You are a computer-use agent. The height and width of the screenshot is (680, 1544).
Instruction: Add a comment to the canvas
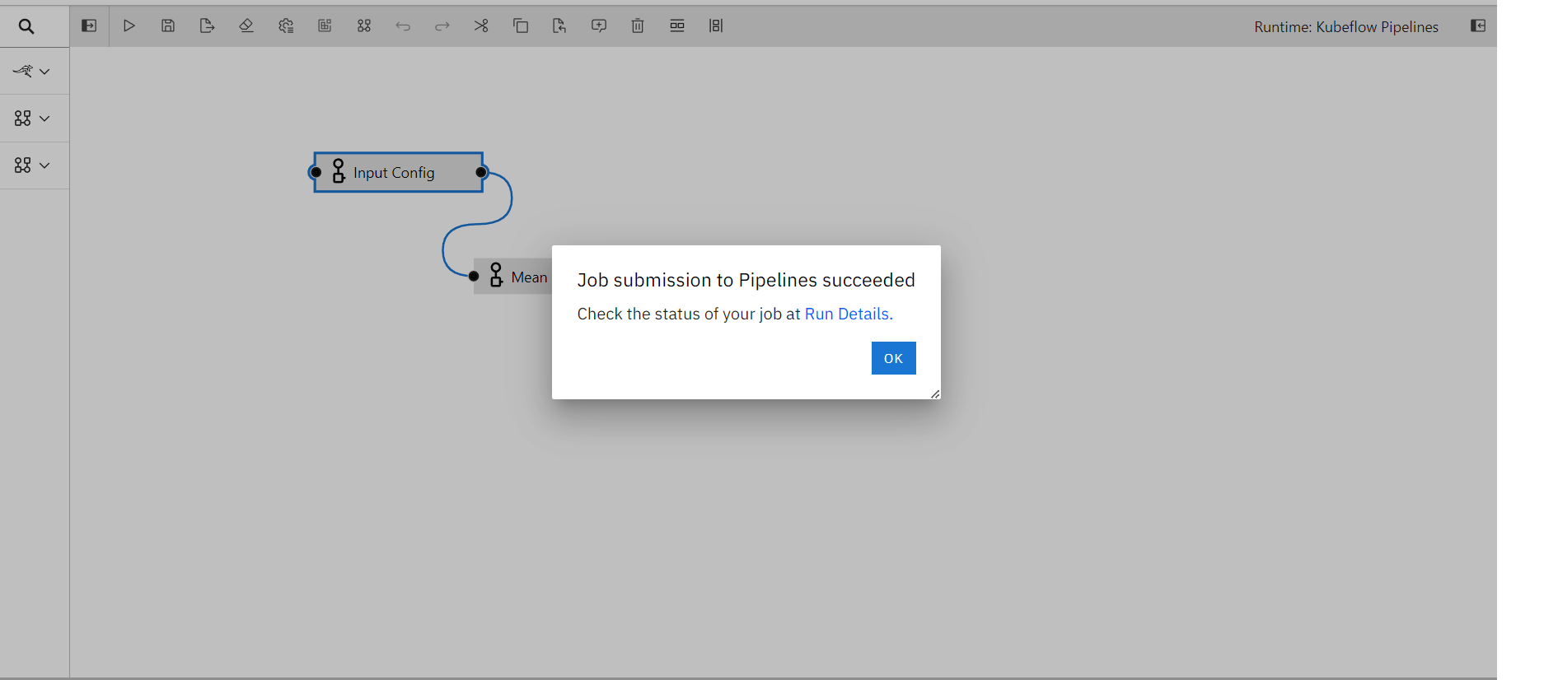(x=599, y=26)
